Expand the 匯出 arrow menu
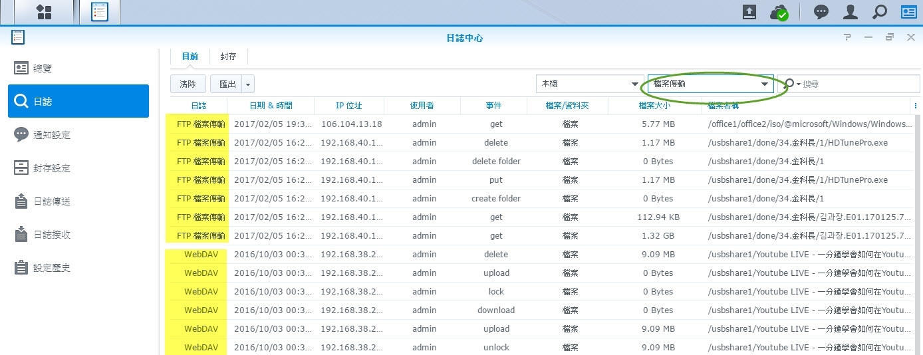 point(248,84)
